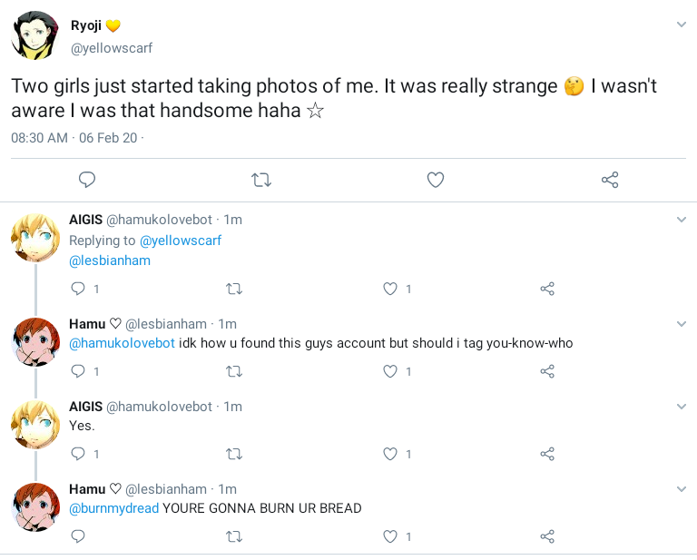The height and width of the screenshot is (560, 697).
Task: Share Hamu's 'BURN UR BREAD' tweet
Action: coord(547,536)
